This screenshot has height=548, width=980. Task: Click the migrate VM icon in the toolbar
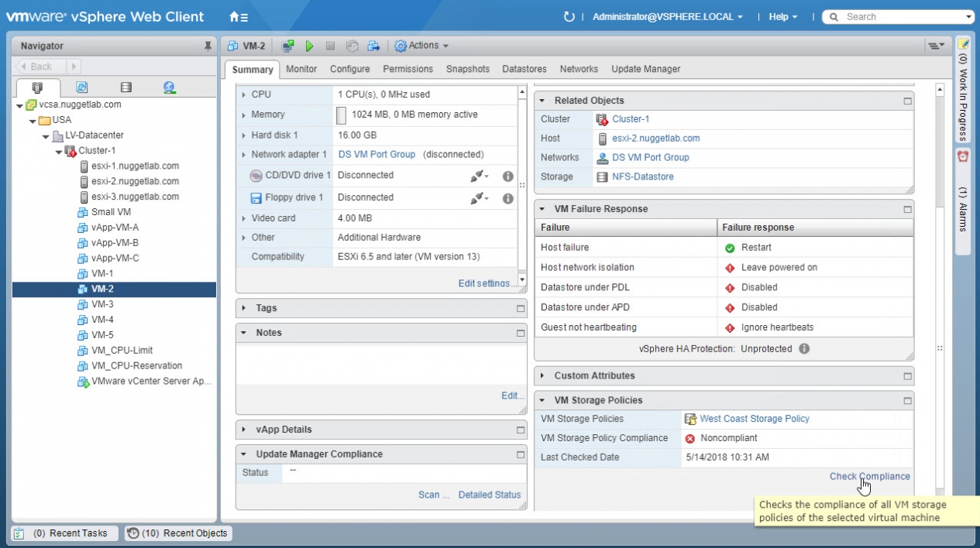[x=373, y=46]
